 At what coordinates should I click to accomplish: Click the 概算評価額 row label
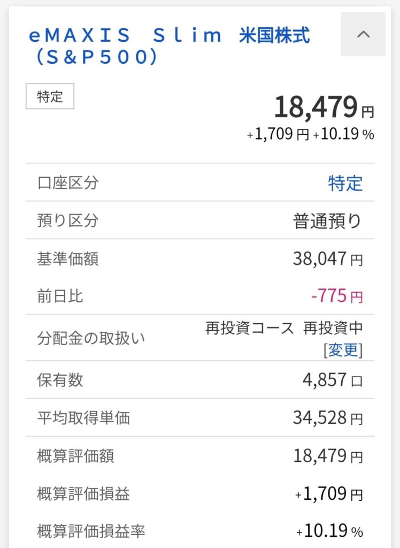75,456
